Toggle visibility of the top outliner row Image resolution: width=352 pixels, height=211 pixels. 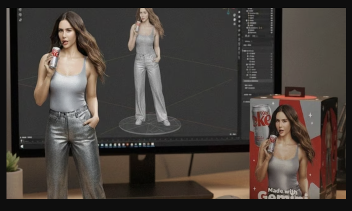pyautogui.click(x=272, y=9)
